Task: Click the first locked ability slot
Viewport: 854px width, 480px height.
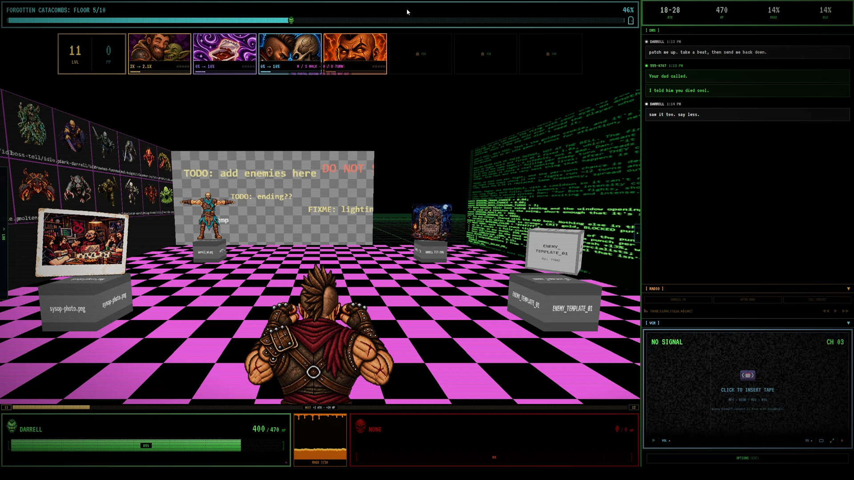Action: click(420, 54)
